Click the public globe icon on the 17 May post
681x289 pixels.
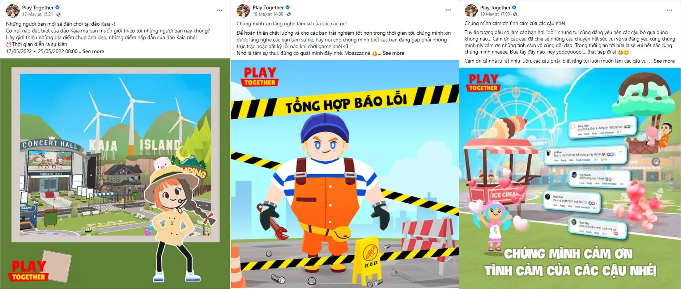tap(59, 14)
